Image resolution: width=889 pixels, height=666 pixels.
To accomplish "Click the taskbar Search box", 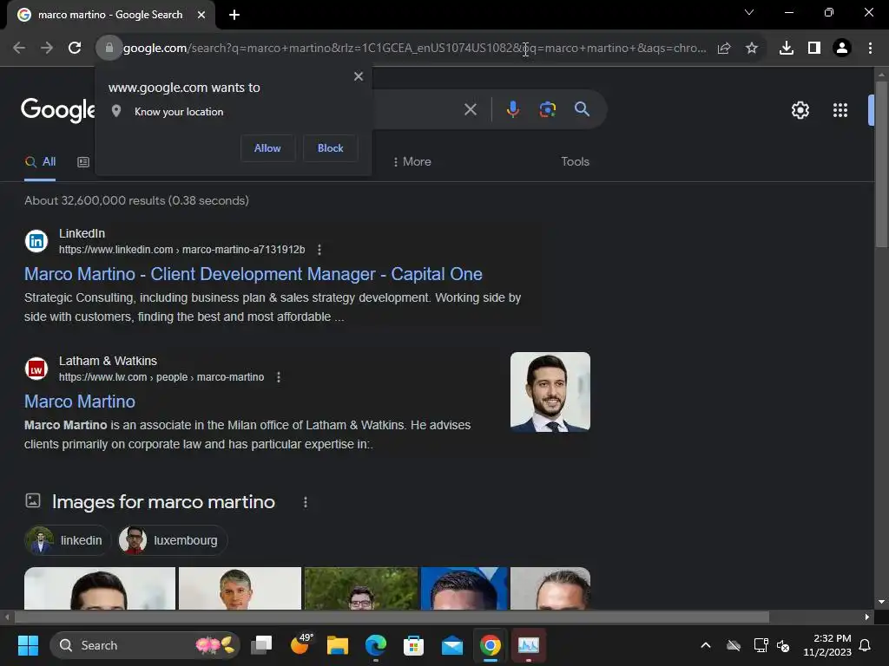I will click(x=145, y=645).
